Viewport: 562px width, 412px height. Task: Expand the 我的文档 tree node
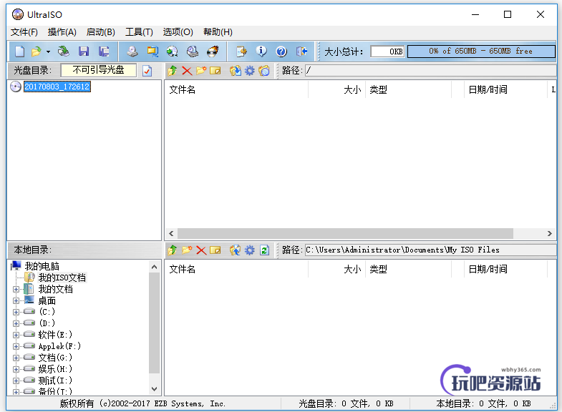point(16,289)
